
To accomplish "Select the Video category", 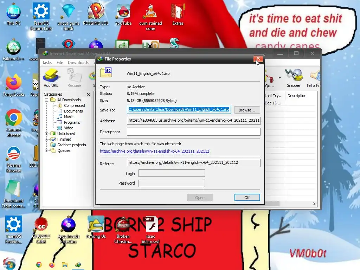I will tap(69, 128).
